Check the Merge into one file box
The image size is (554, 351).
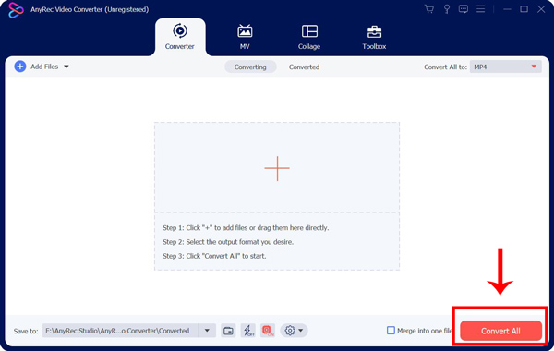click(x=391, y=331)
